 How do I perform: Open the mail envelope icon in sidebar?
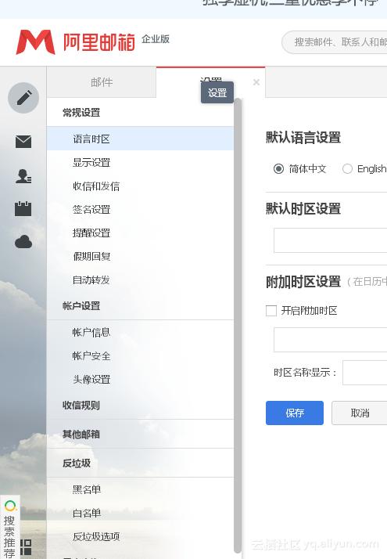pyautogui.click(x=23, y=142)
